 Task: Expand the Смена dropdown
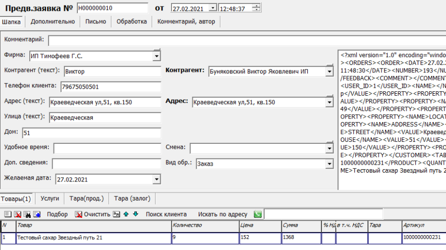[329, 148]
